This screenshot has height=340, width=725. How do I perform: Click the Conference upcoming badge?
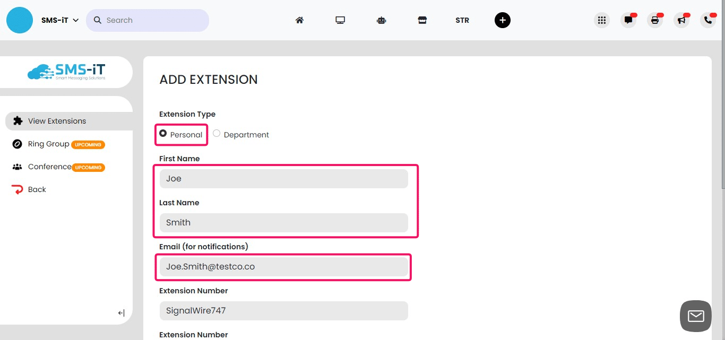88,167
